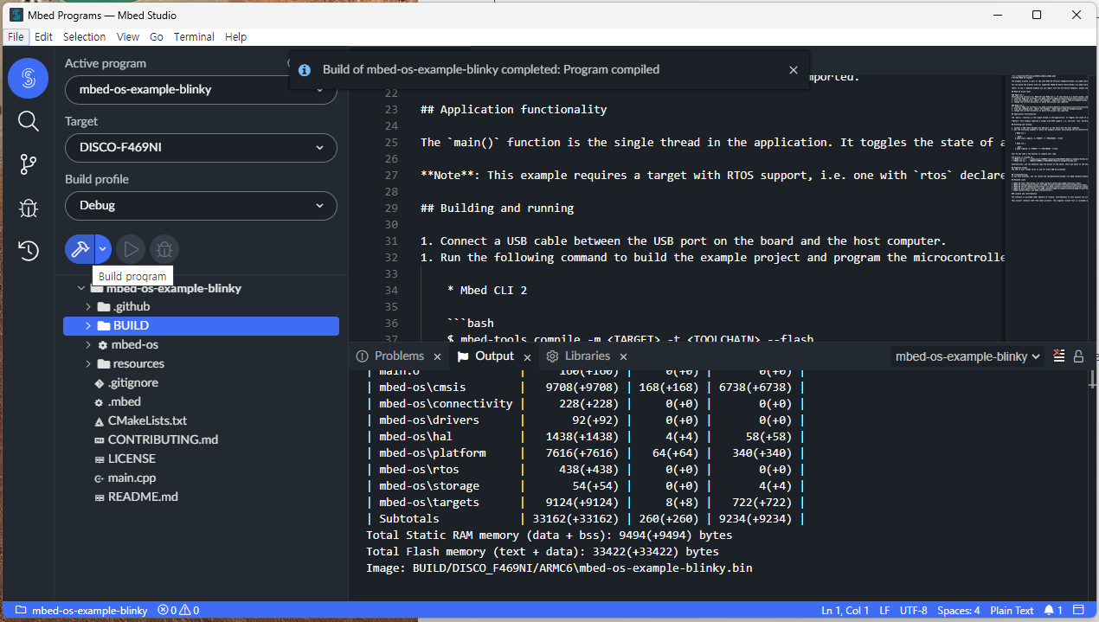Open the Source Control sidebar view
The image size is (1099, 622).
click(x=28, y=164)
